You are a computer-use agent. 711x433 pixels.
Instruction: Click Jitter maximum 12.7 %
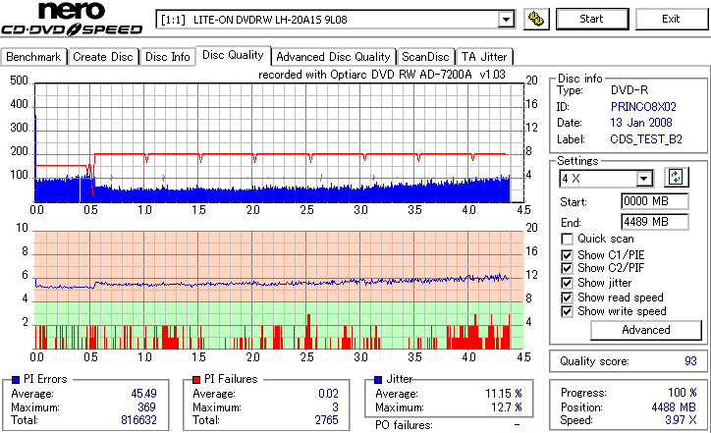507,407
